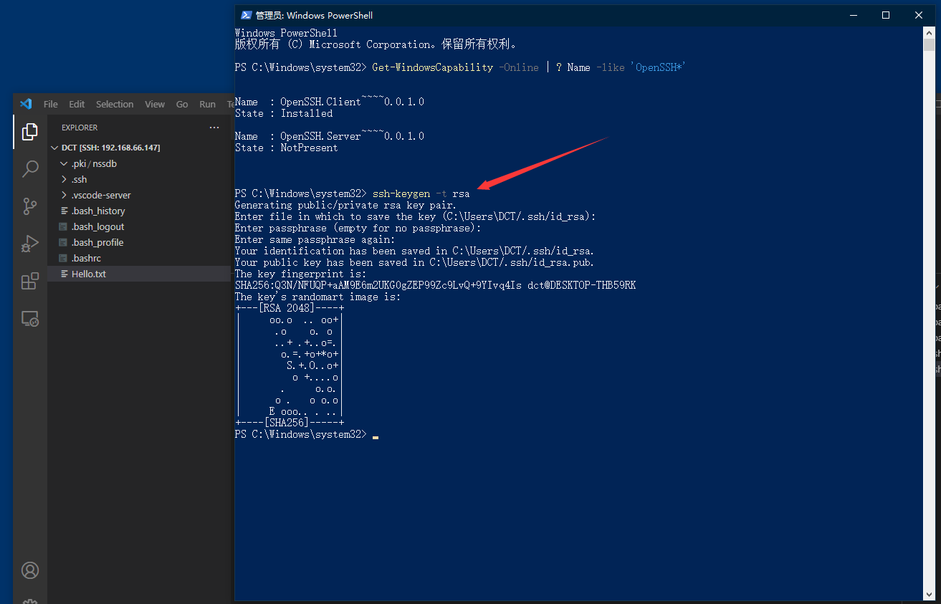The height and width of the screenshot is (604, 941).
Task: Open the Explorer more actions ellipsis
Action: pyautogui.click(x=214, y=128)
